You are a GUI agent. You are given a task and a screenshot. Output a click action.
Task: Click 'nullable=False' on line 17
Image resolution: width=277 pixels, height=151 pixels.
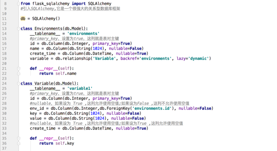[125, 48]
